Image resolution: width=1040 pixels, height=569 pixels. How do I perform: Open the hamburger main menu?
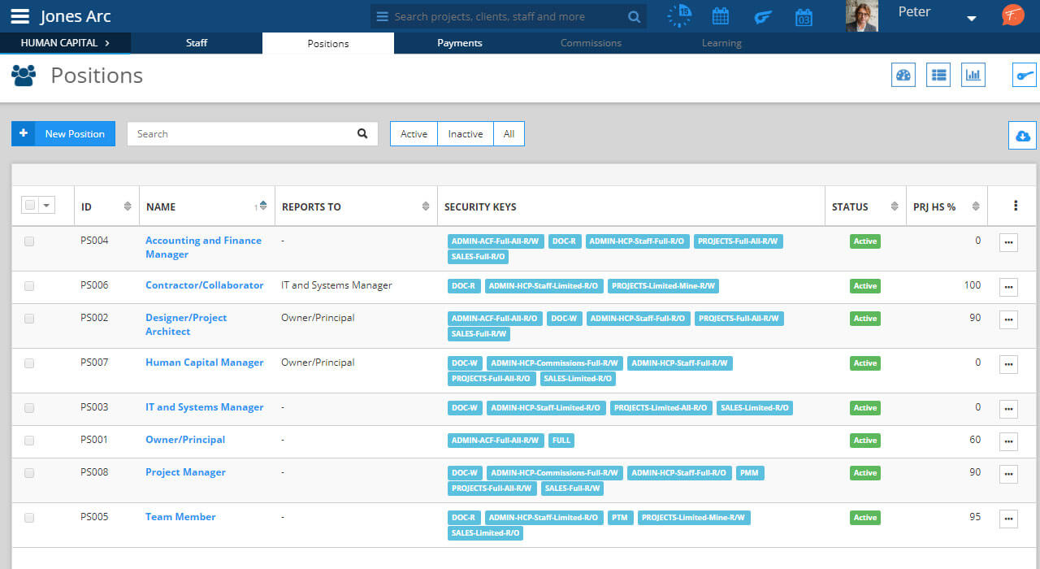click(x=20, y=17)
